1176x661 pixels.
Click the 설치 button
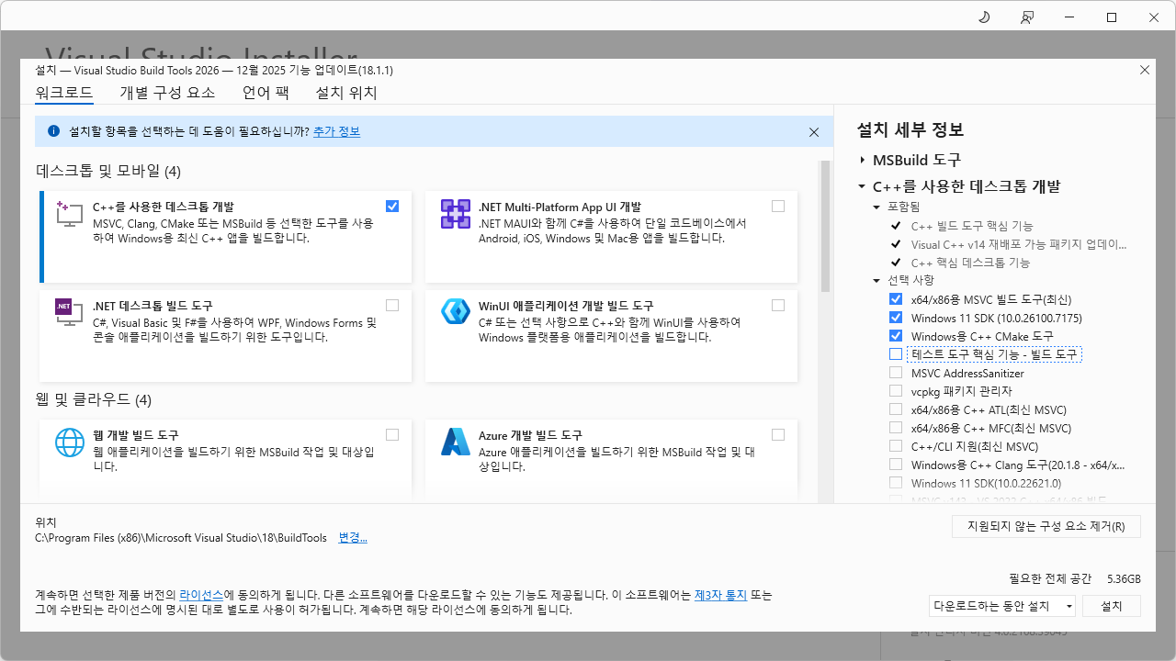click(1112, 606)
